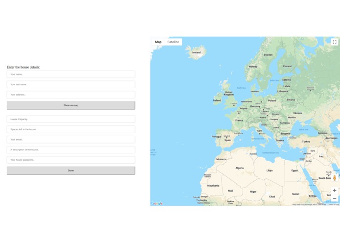The height and width of the screenshot is (242, 340).
Task: Click the Sweden label on map
Action: 268,55
